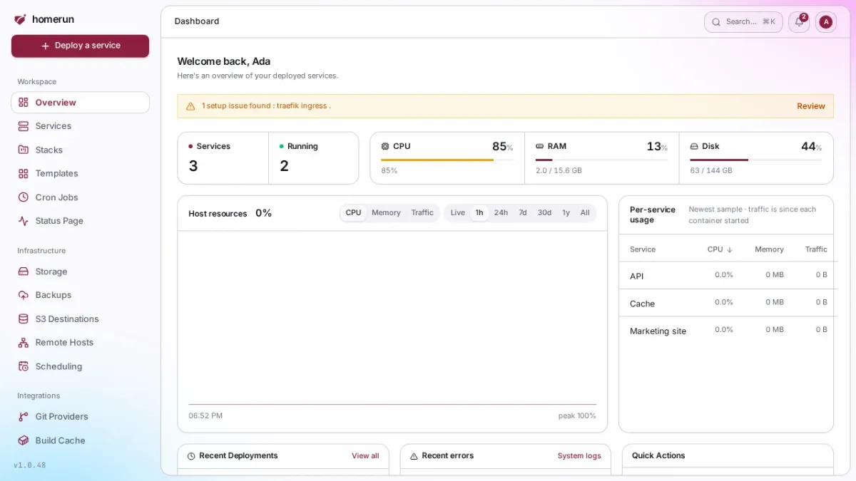Open Templates section
Viewport: 856px width, 481px height.
pos(80,173)
